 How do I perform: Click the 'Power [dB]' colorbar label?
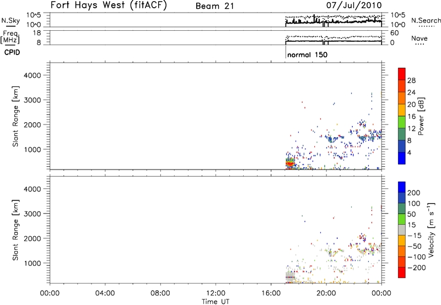(x=421, y=116)
